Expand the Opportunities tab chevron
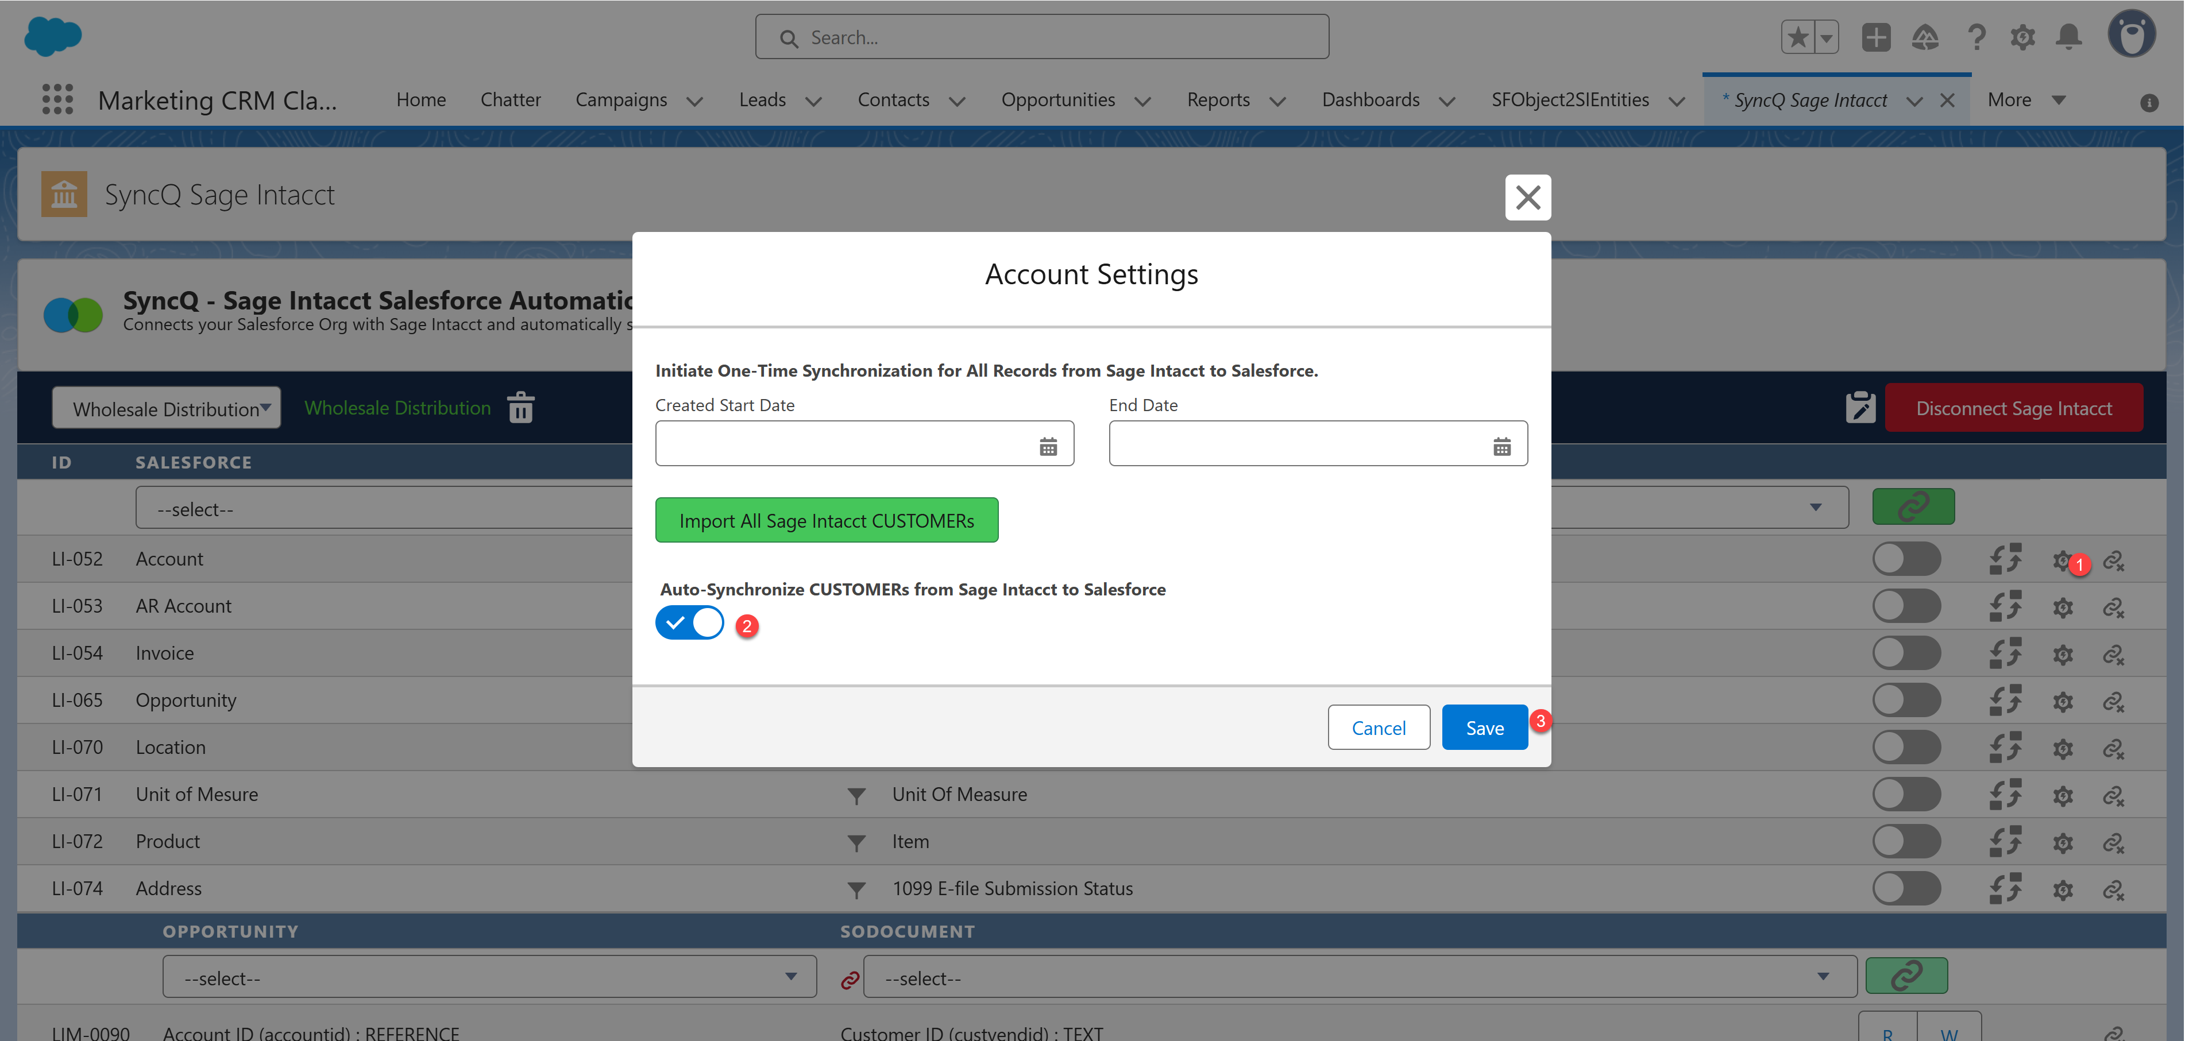 point(1142,101)
